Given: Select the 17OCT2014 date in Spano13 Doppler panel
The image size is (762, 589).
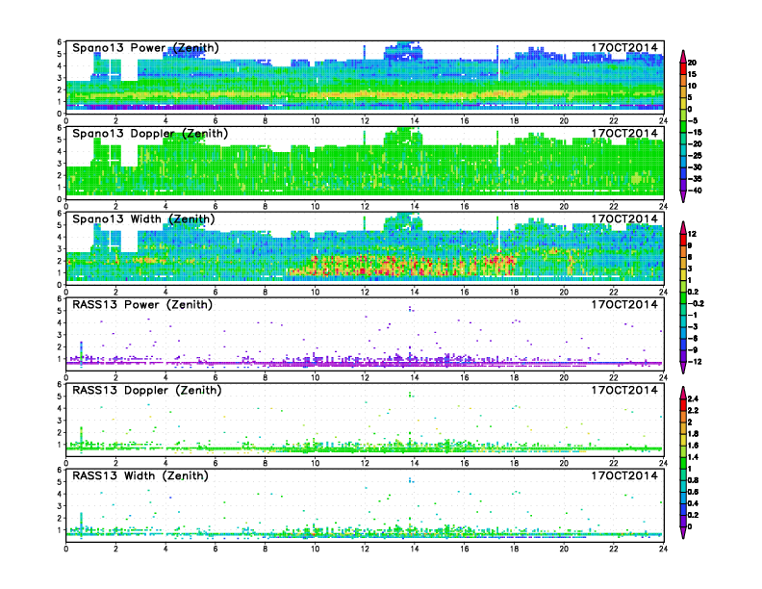Looking at the screenshot, I should tap(624, 133).
